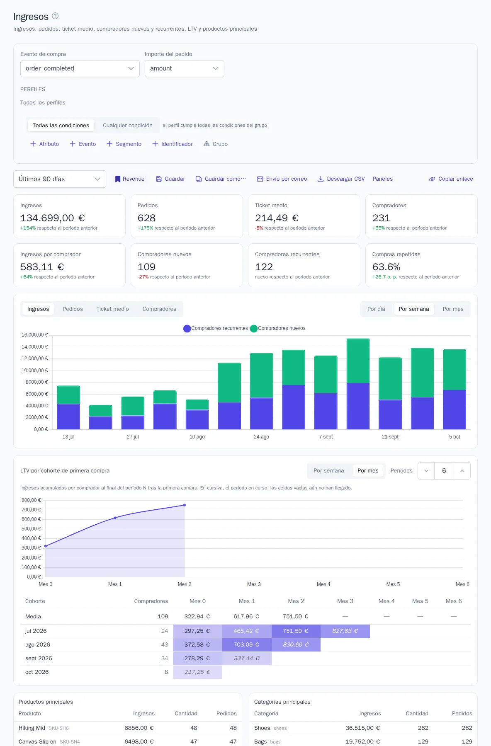Open the Evento de compra dropdown
Viewport: 491px width, 746px height.
point(80,69)
